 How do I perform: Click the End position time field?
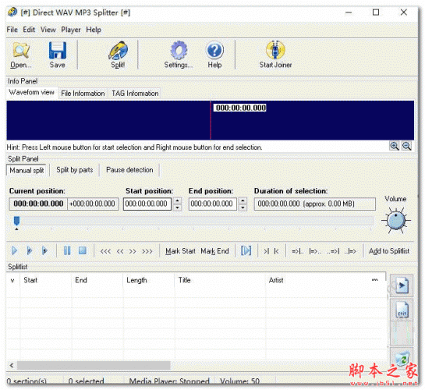point(213,204)
